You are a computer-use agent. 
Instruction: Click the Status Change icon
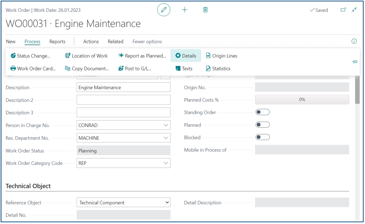click(x=13, y=56)
